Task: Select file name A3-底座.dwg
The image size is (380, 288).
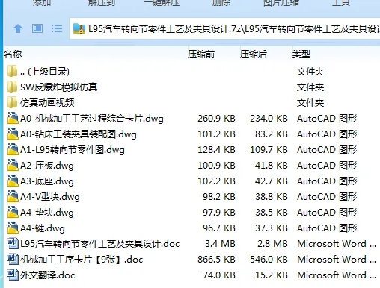Action: [47, 181]
